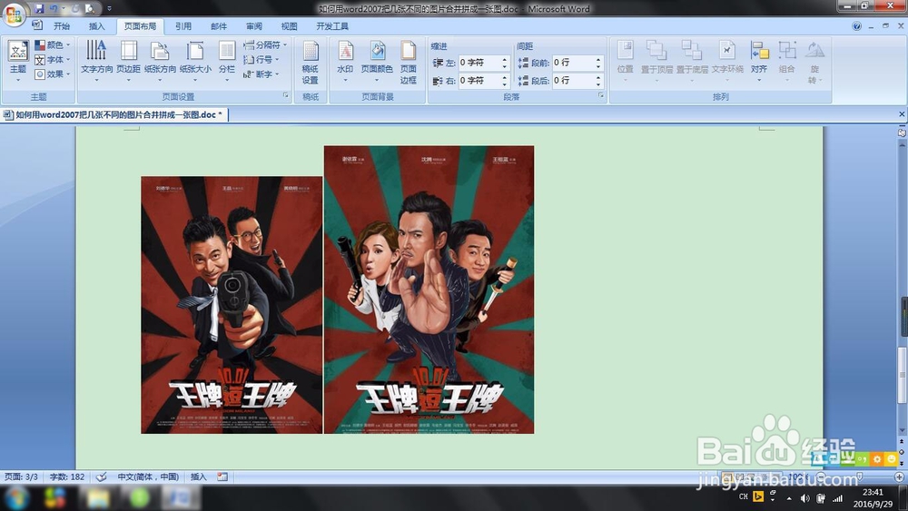Click Orientation (纸张方向) icon
The image size is (908, 511).
click(x=160, y=61)
